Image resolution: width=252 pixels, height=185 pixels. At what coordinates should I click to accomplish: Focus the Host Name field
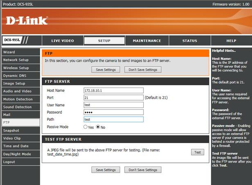click(x=113, y=90)
